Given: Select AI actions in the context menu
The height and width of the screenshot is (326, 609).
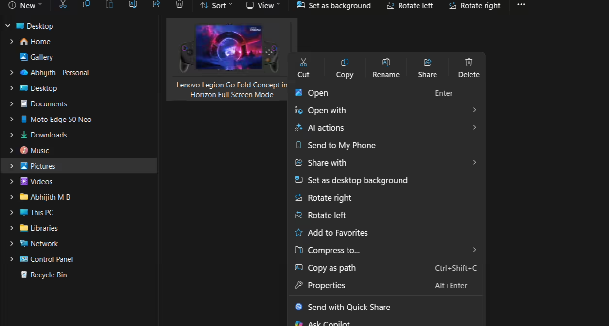Looking at the screenshot, I should point(386,128).
